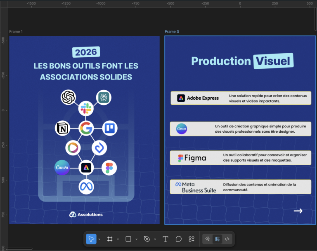
Task: Select the Frame 3 label
Action: point(172,32)
